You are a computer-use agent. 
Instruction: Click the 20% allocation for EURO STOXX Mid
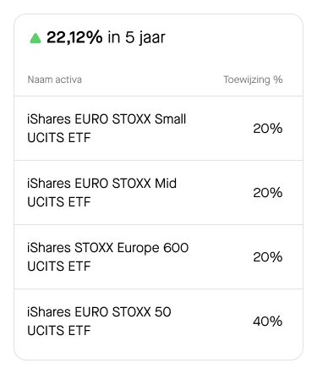[268, 193]
